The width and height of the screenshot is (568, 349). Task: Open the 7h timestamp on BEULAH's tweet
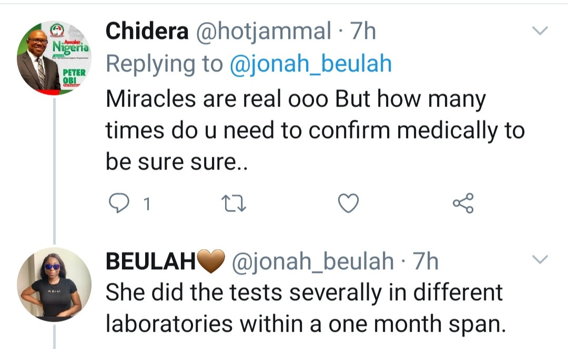pos(425,261)
